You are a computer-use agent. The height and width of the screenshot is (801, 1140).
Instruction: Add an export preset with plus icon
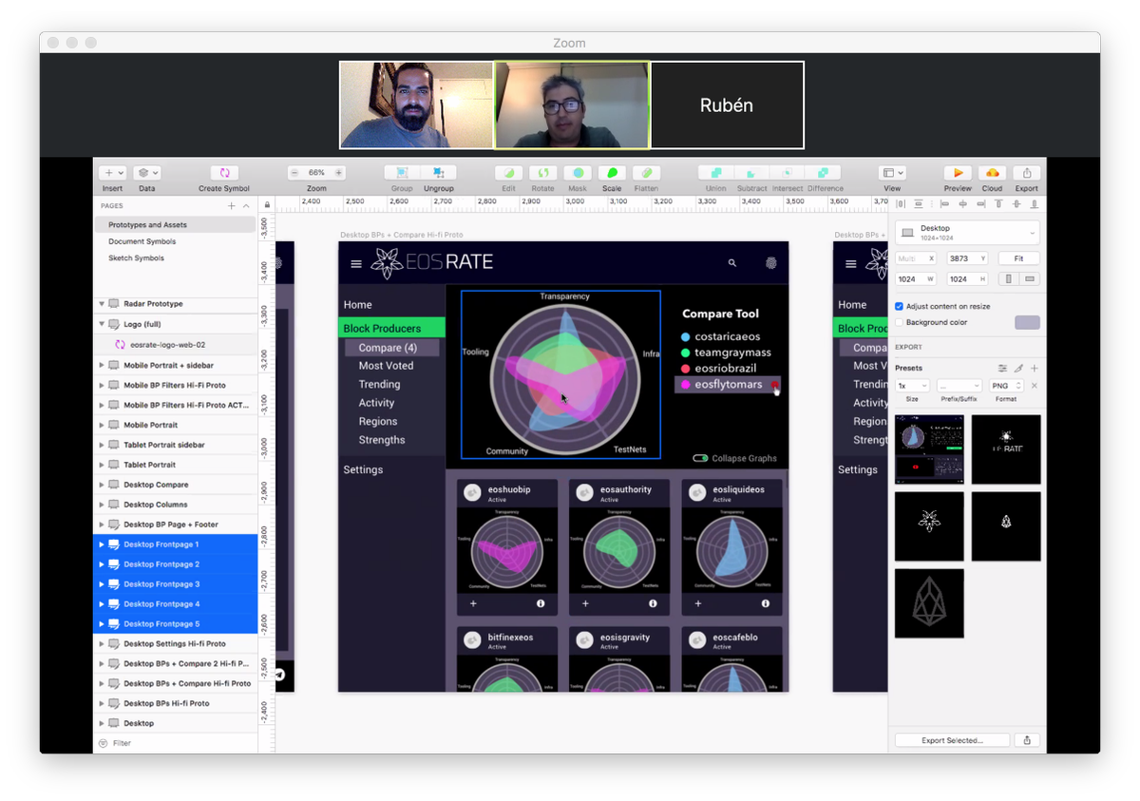[x=1035, y=368]
